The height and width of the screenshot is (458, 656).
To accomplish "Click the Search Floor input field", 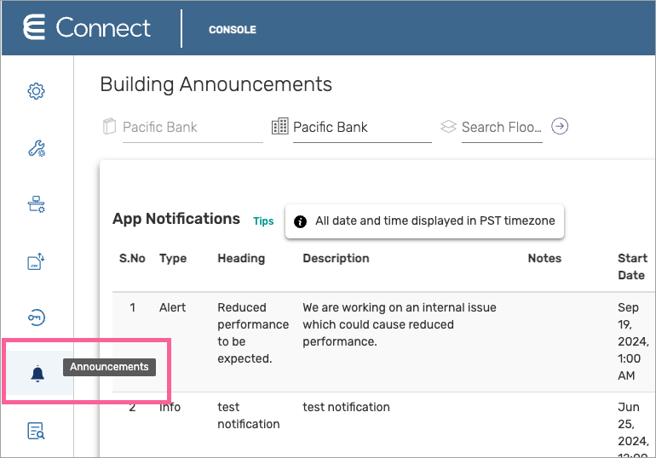I will (x=502, y=128).
